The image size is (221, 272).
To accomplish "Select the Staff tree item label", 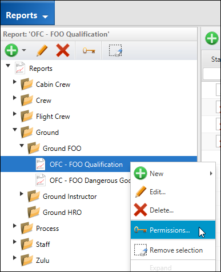I will coord(43,245).
